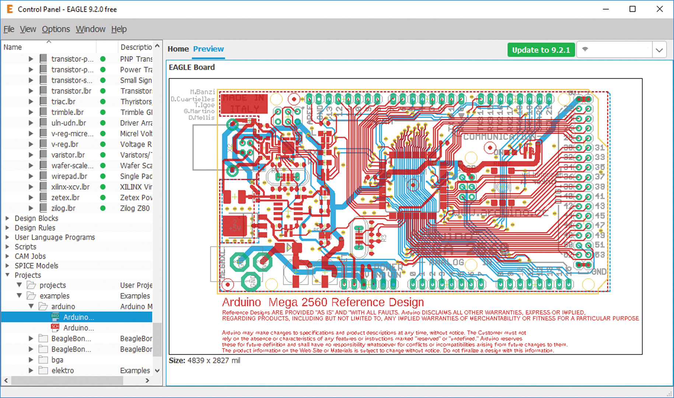Expand the Scripts tree node

click(x=7, y=247)
